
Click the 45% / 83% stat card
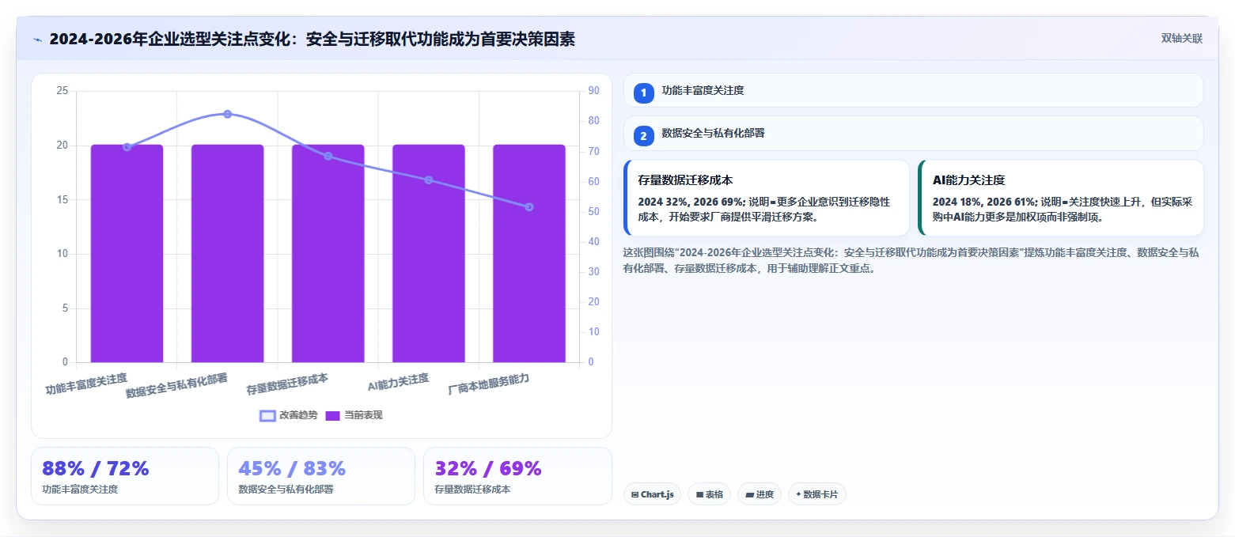click(321, 476)
